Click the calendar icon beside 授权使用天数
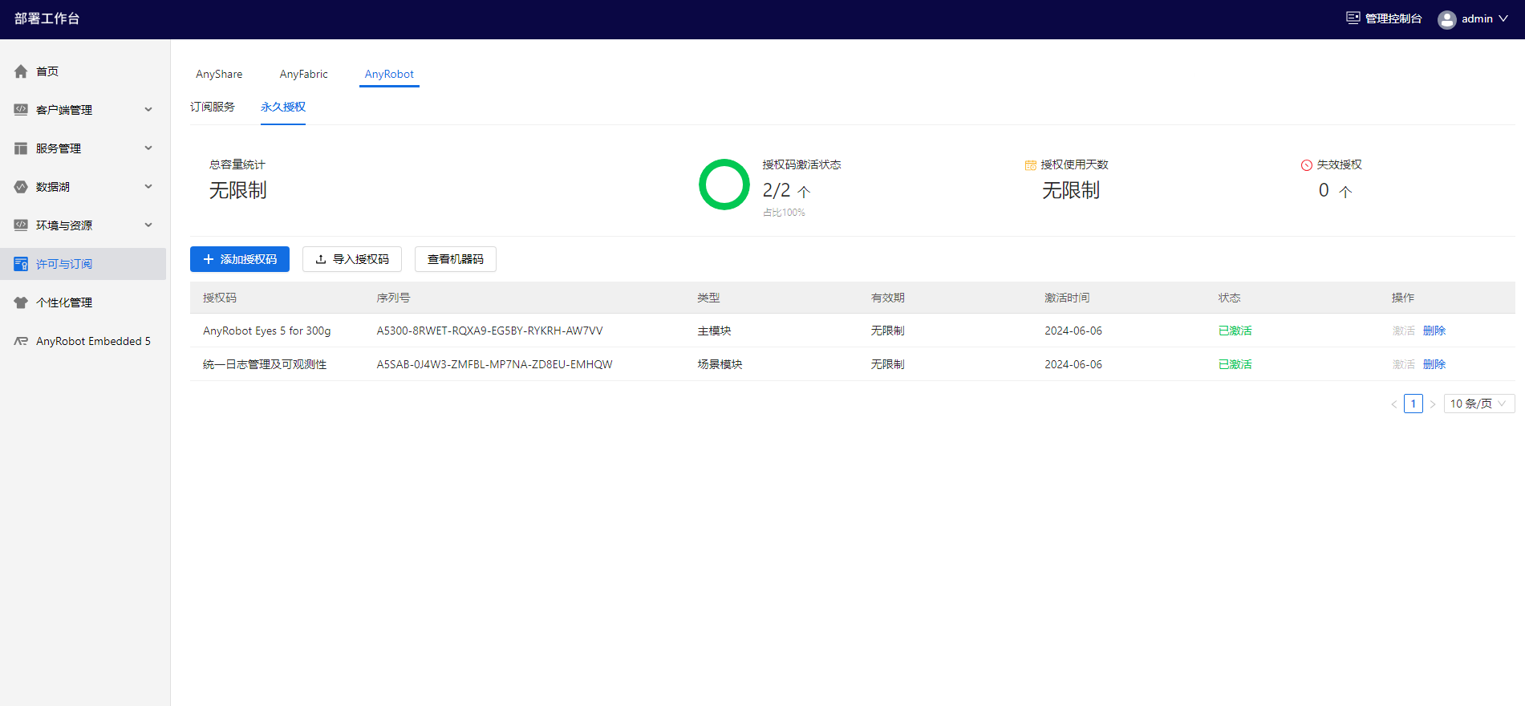The height and width of the screenshot is (706, 1525). (1031, 165)
